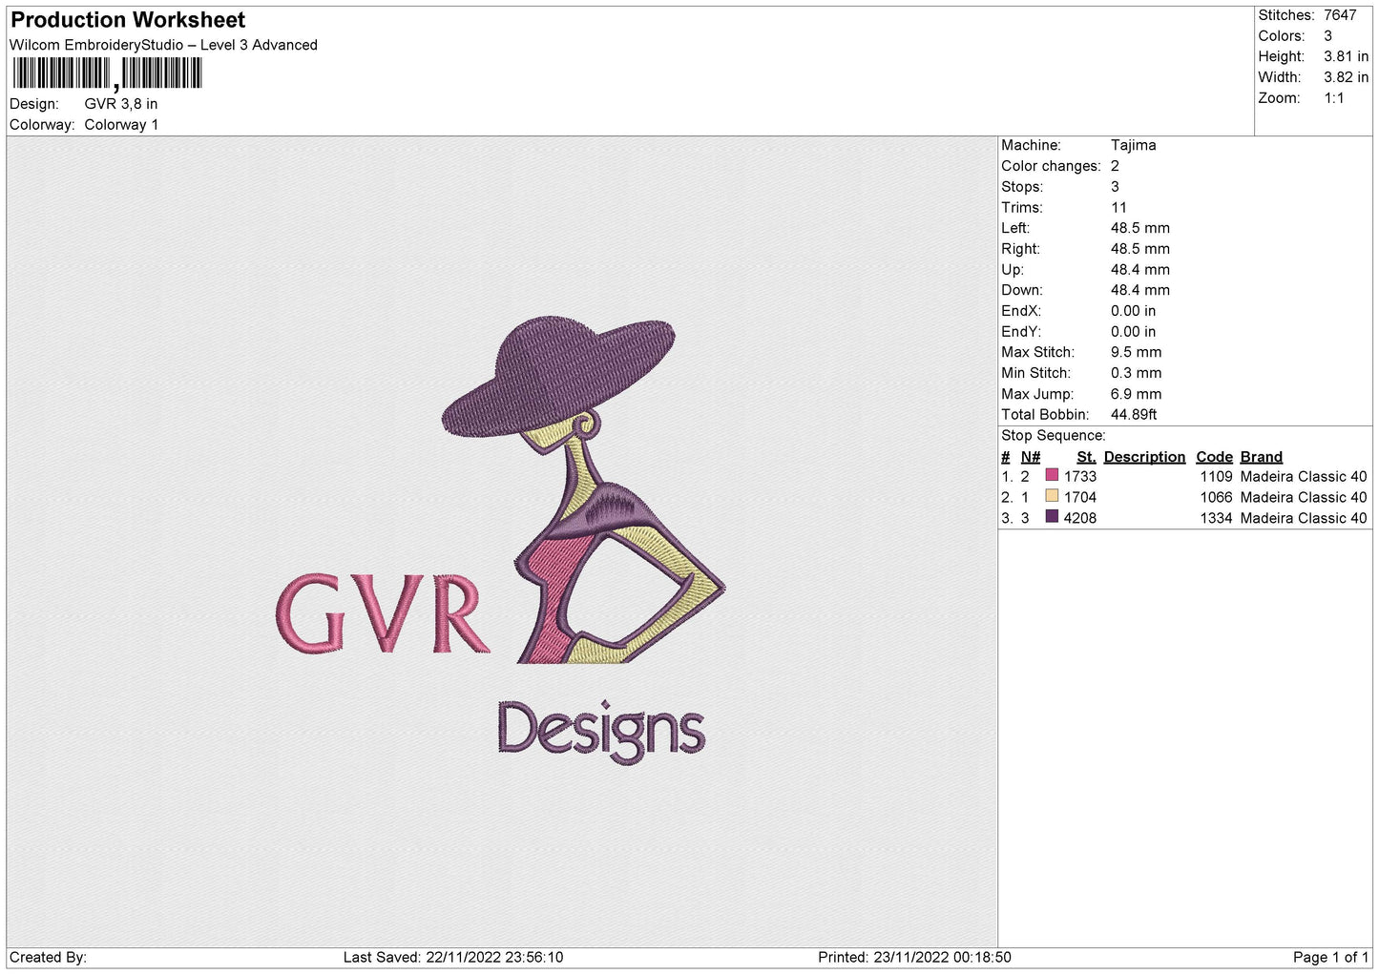Screen dimensions: 1379x974
Task: Click the Description column header
Action: tap(1144, 457)
